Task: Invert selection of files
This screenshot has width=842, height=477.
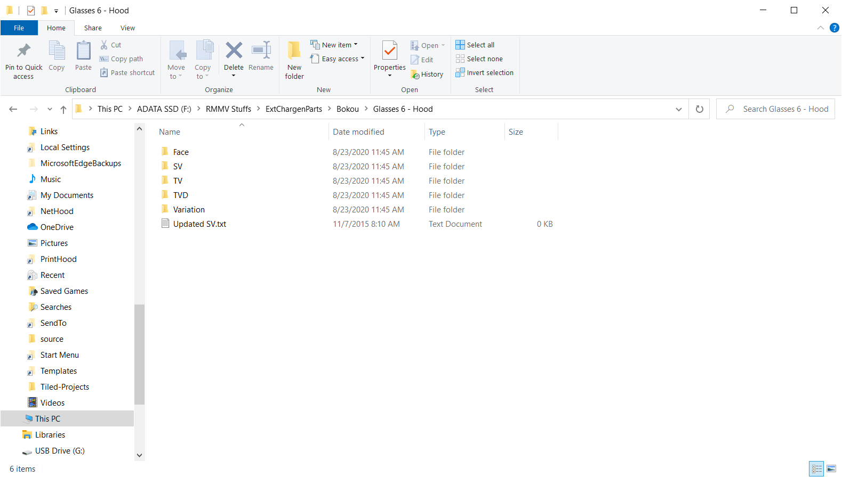Action: point(485,73)
